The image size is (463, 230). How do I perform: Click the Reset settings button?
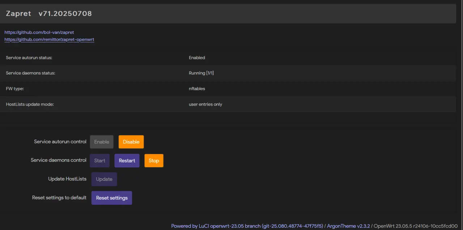click(x=112, y=198)
